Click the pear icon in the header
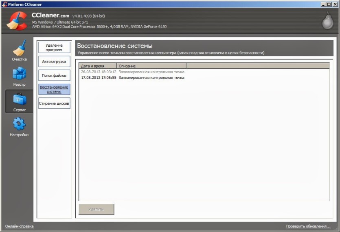Image resolution: width=340 pixels, height=232 pixels. coord(328,21)
